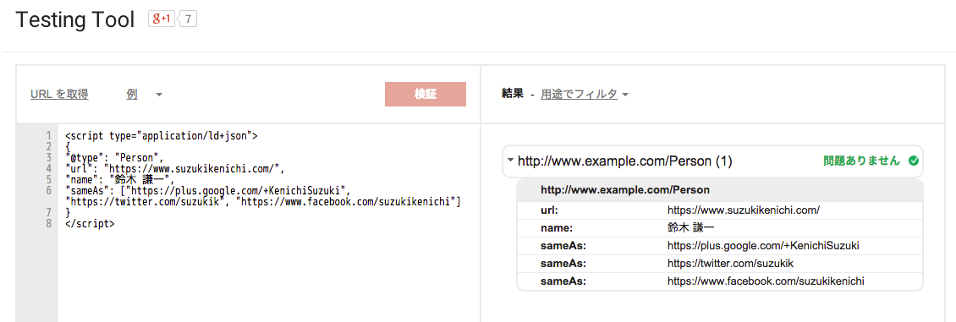Click the URL を取得 link
This screenshot has height=322, width=956.
tap(59, 94)
